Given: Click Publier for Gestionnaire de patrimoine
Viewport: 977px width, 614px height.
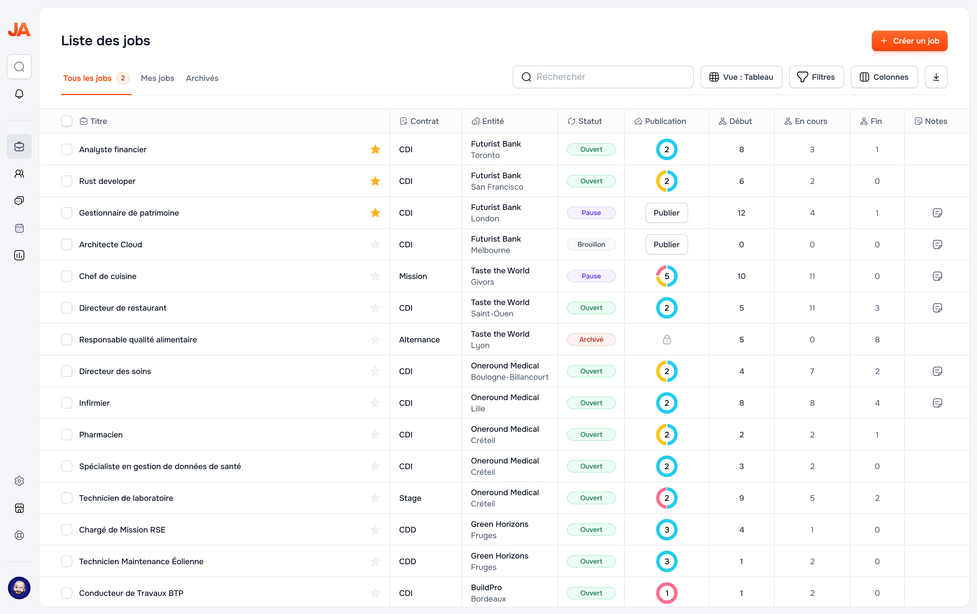Looking at the screenshot, I should pos(666,213).
